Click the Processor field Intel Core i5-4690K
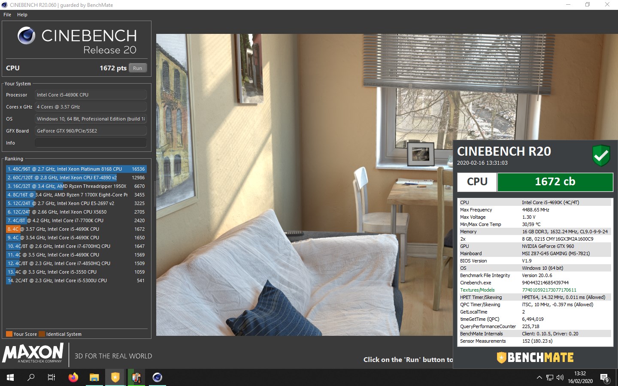The width and height of the screenshot is (618, 386). click(x=91, y=95)
